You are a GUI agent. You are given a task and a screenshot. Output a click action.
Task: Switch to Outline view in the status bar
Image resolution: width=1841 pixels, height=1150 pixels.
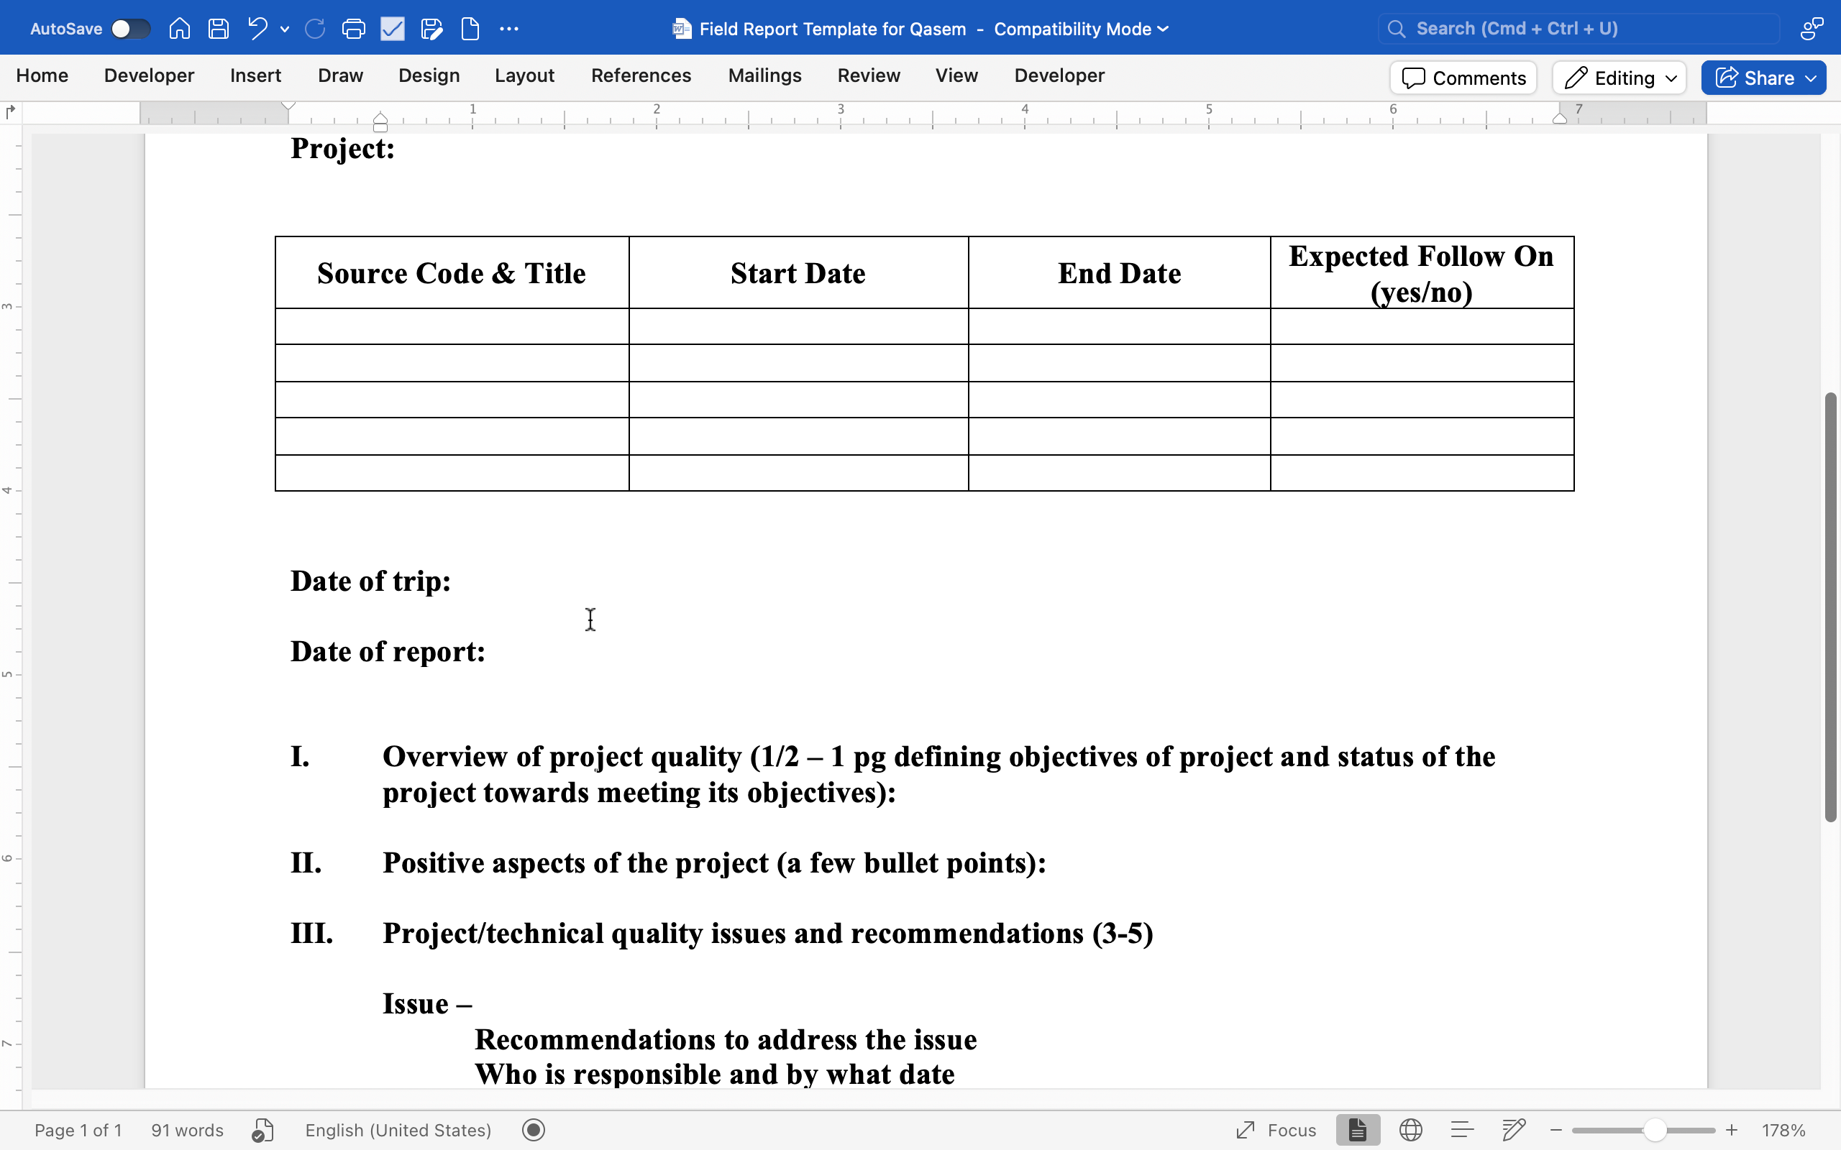pyautogui.click(x=1462, y=1129)
